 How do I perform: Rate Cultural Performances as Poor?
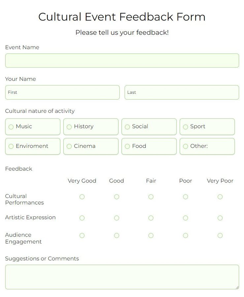click(x=185, y=197)
